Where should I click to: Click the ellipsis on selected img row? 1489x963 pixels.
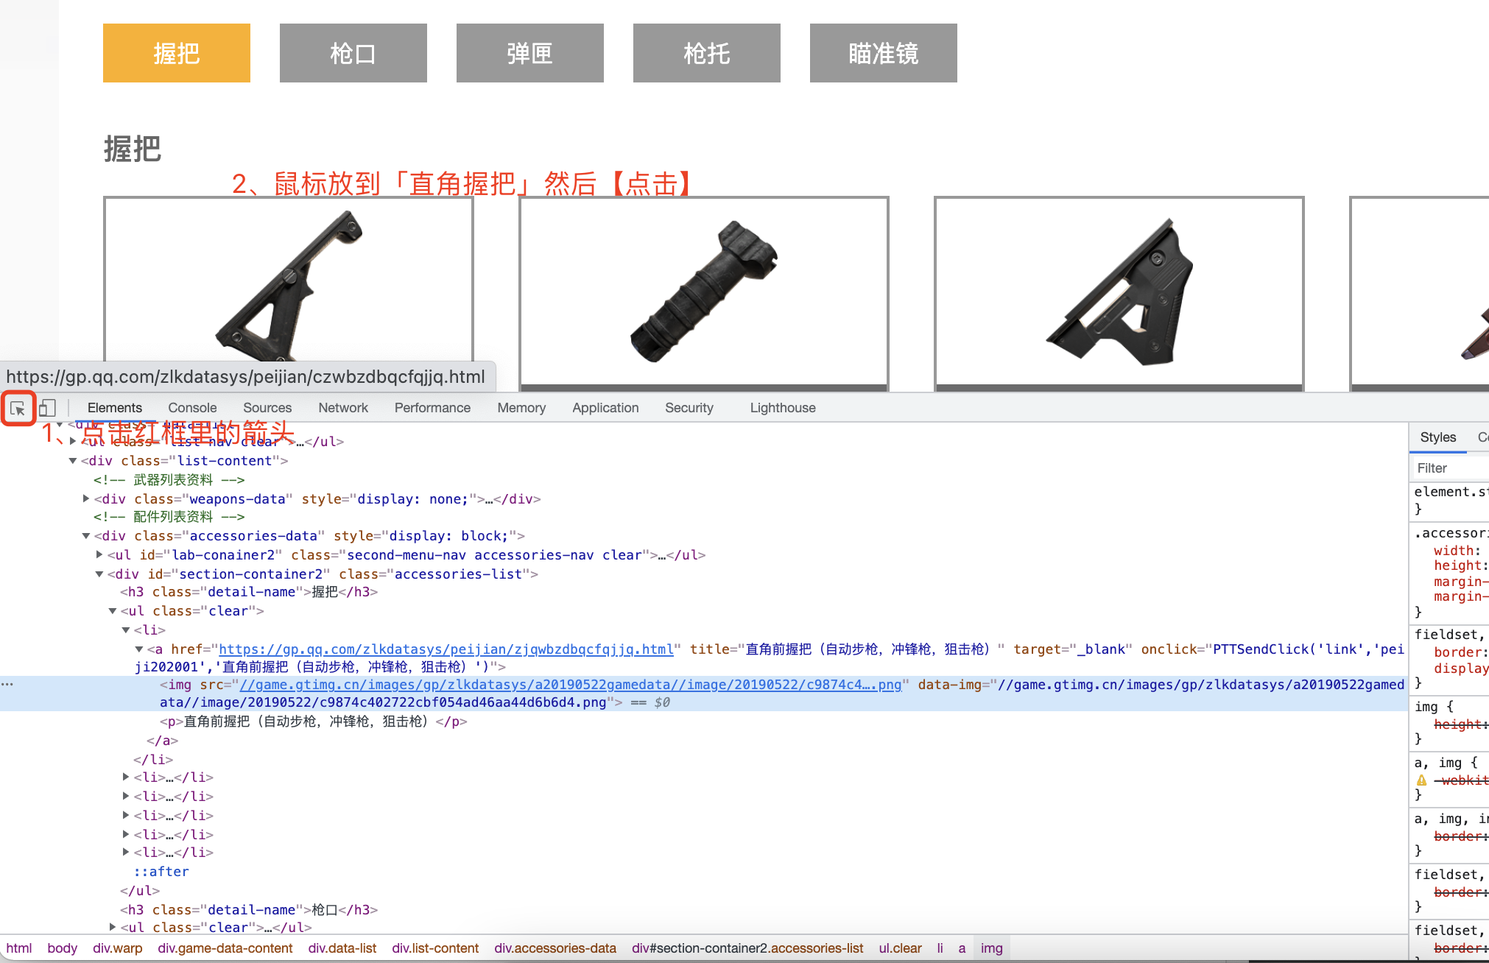tap(7, 685)
